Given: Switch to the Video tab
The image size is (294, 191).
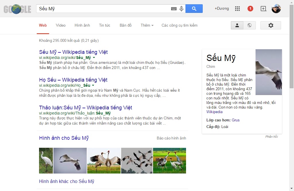Looking at the screenshot, I should point(61,25).
